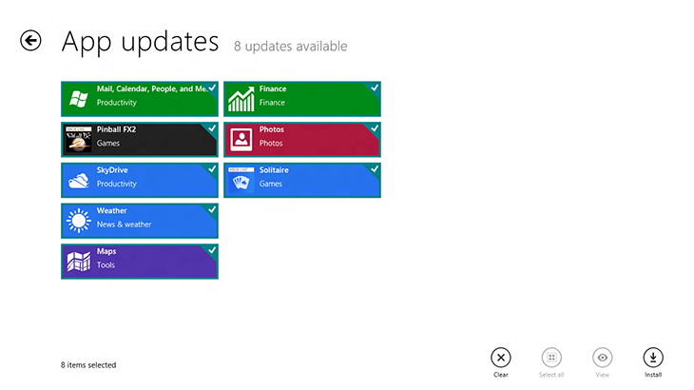Uncheck the SkyDrive tile checkmark

click(x=212, y=168)
